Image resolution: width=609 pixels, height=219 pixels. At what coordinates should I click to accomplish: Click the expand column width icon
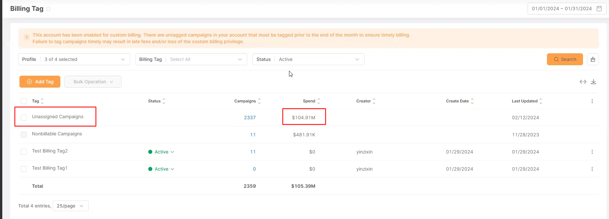(583, 82)
